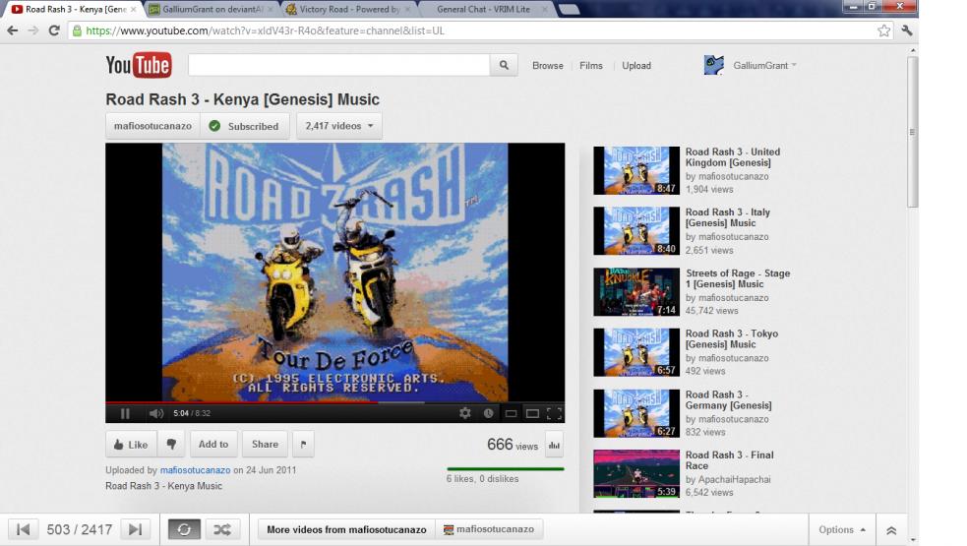Toggle playlist autoplay loop button

183,529
